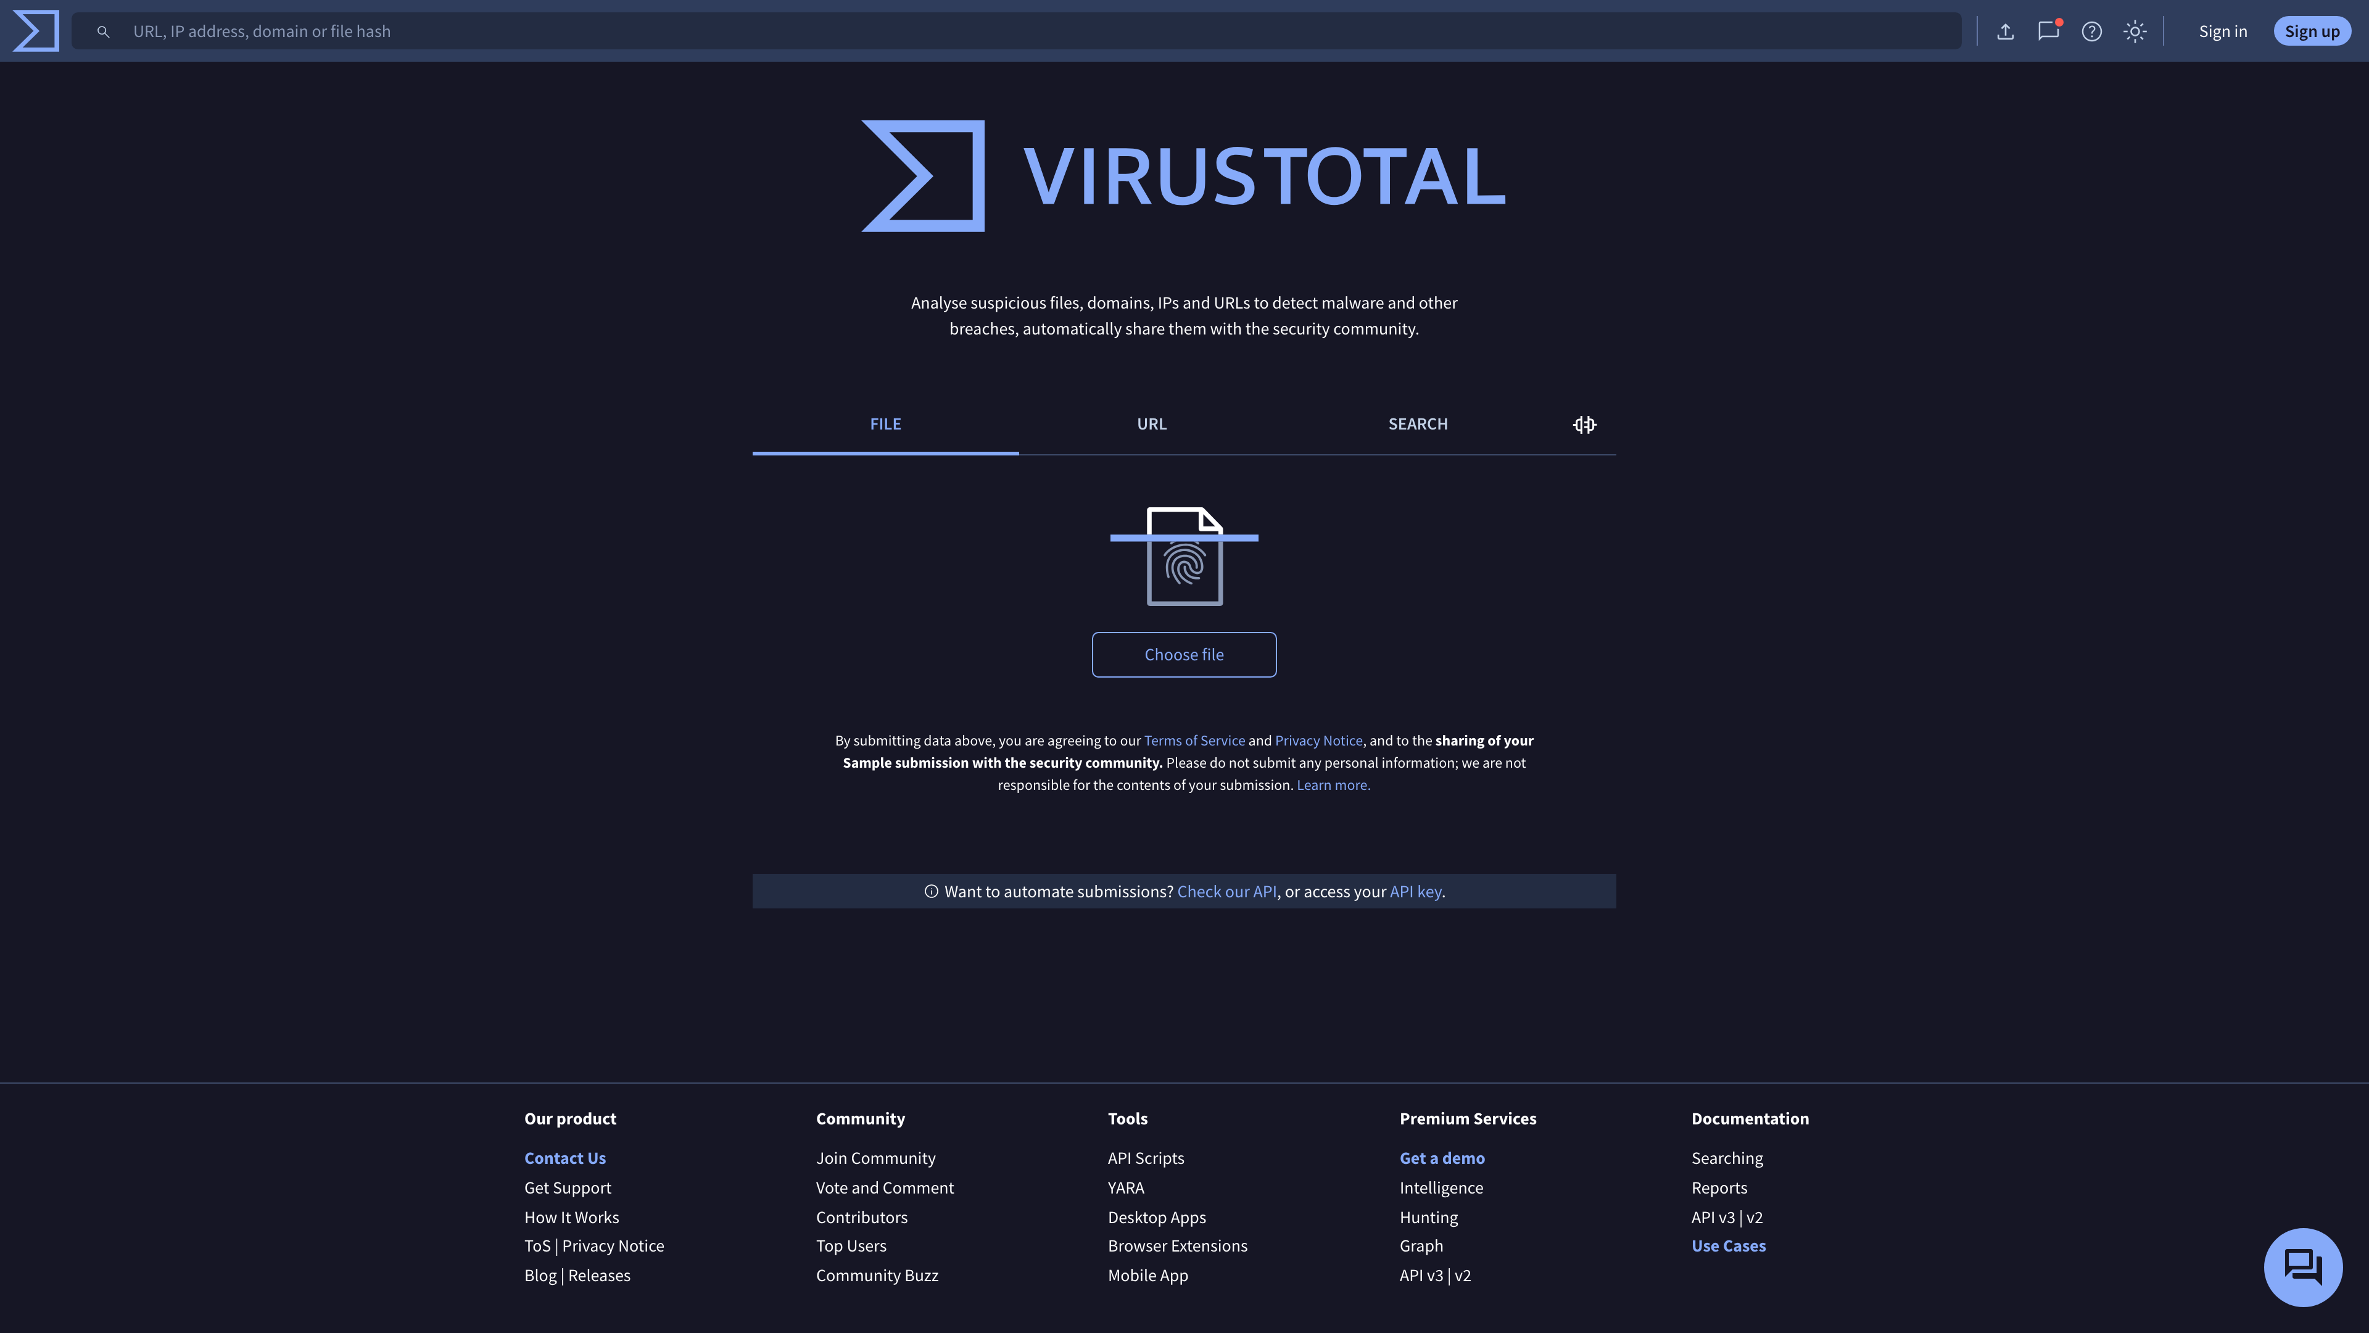Open Community Buzz link
2369x1333 pixels.
[877, 1275]
